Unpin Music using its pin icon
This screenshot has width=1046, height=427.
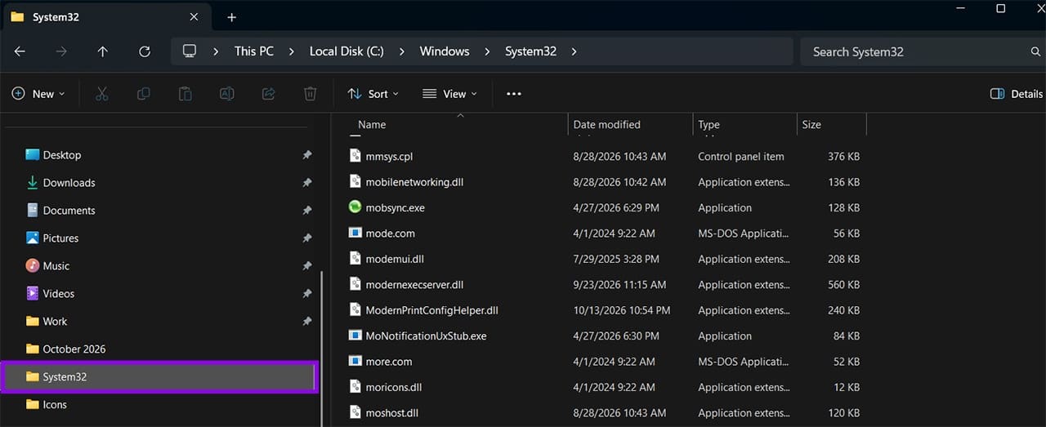[307, 266]
